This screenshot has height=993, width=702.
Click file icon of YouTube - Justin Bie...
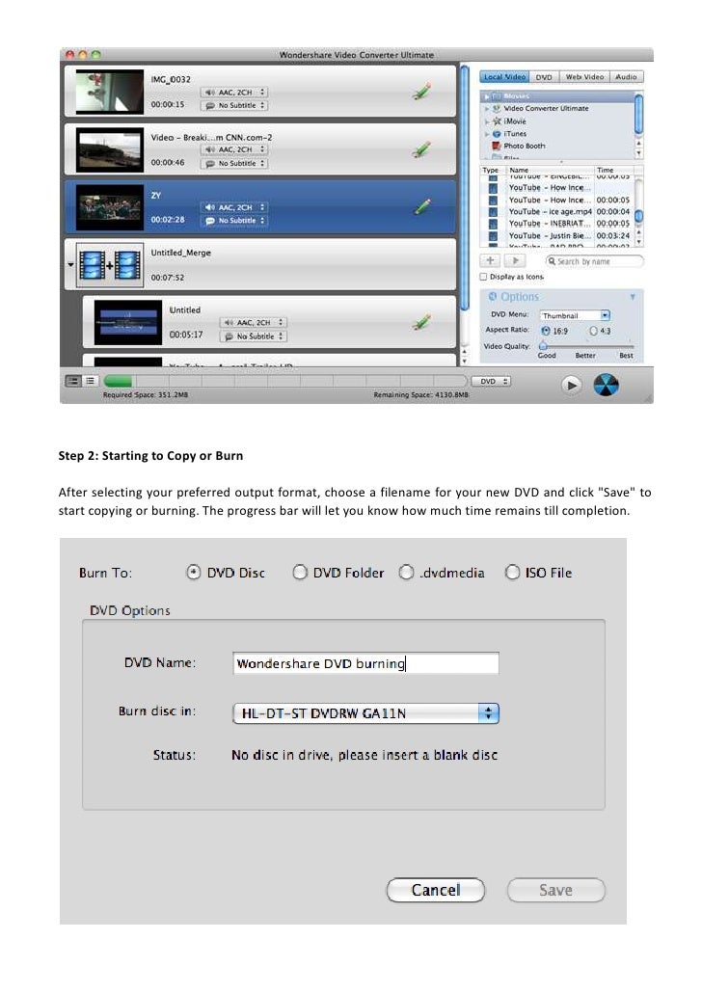(493, 235)
